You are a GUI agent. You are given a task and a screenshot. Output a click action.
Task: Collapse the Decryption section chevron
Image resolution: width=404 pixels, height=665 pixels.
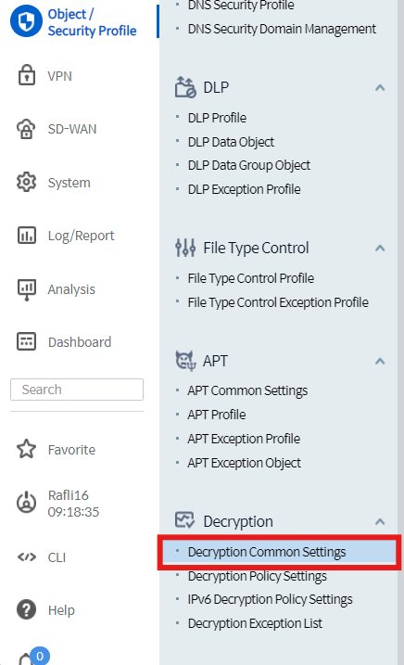380,521
